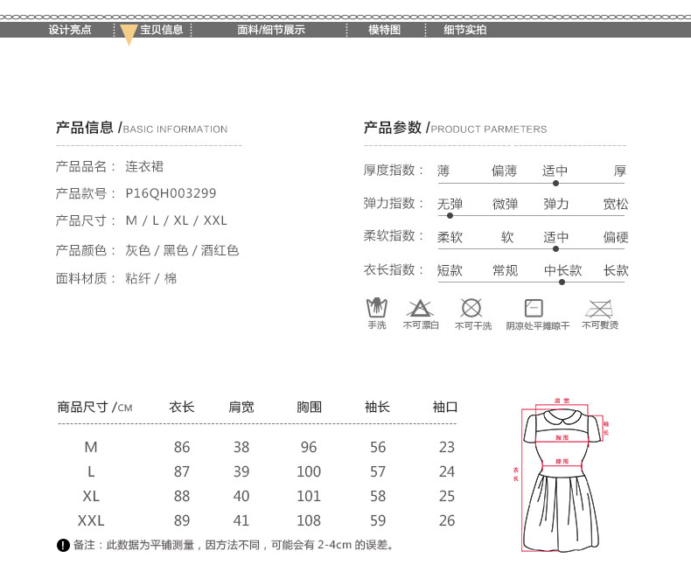Go to the 模特图 tab
This screenshot has height=565, width=691.
384,30
